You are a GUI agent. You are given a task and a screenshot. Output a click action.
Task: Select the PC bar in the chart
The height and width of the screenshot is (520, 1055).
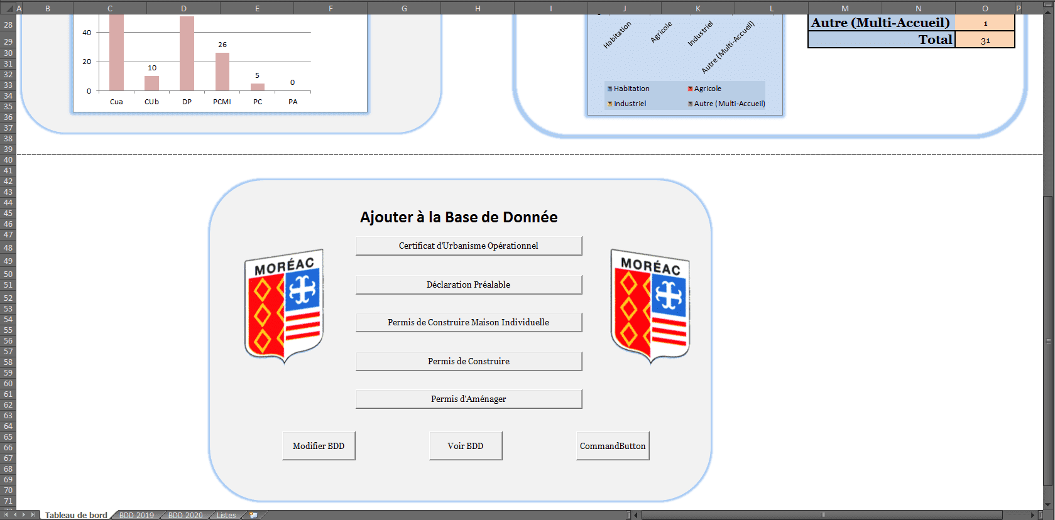coord(258,87)
